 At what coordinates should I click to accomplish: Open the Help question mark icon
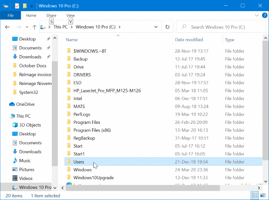tap(265, 15)
